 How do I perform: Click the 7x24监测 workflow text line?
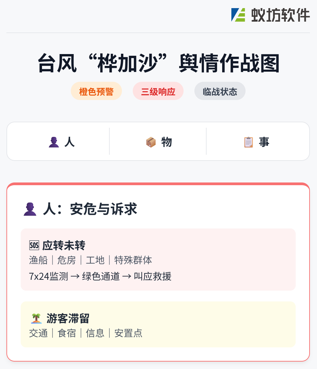pyautogui.click(x=100, y=276)
